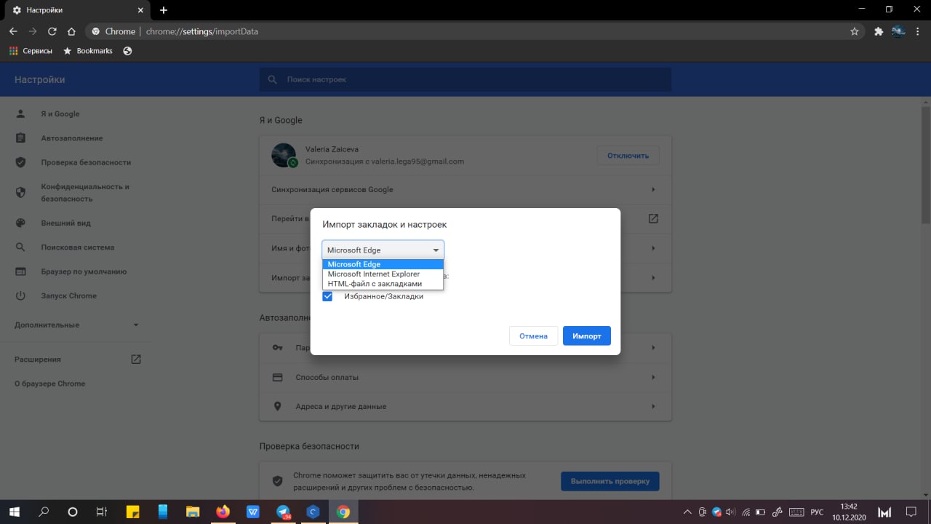Open Windows search magnifier on taskbar
Screen dimensions: 931x524
43,512
